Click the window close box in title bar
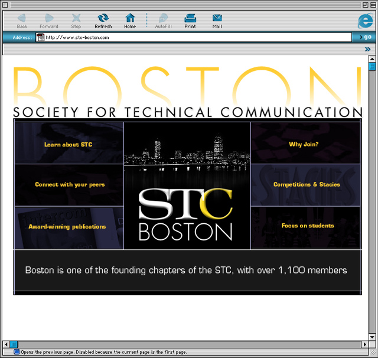The image size is (378, 358). (5, 5)
